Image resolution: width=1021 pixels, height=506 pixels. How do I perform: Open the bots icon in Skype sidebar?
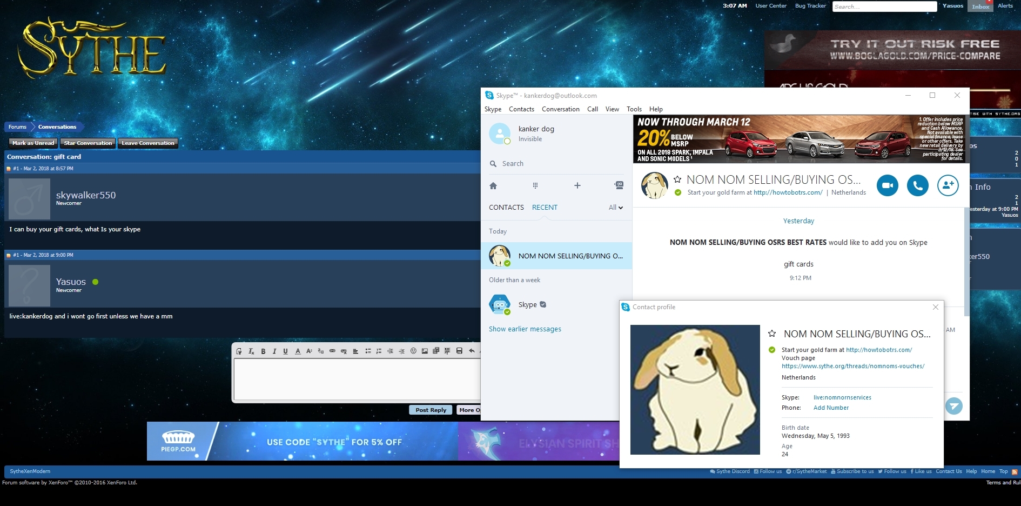click(x=619, y=185)
